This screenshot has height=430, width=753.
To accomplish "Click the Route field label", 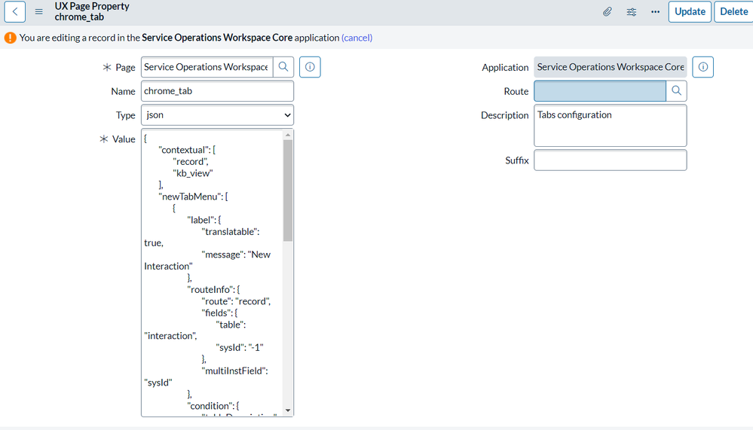I will pos(516,91).
